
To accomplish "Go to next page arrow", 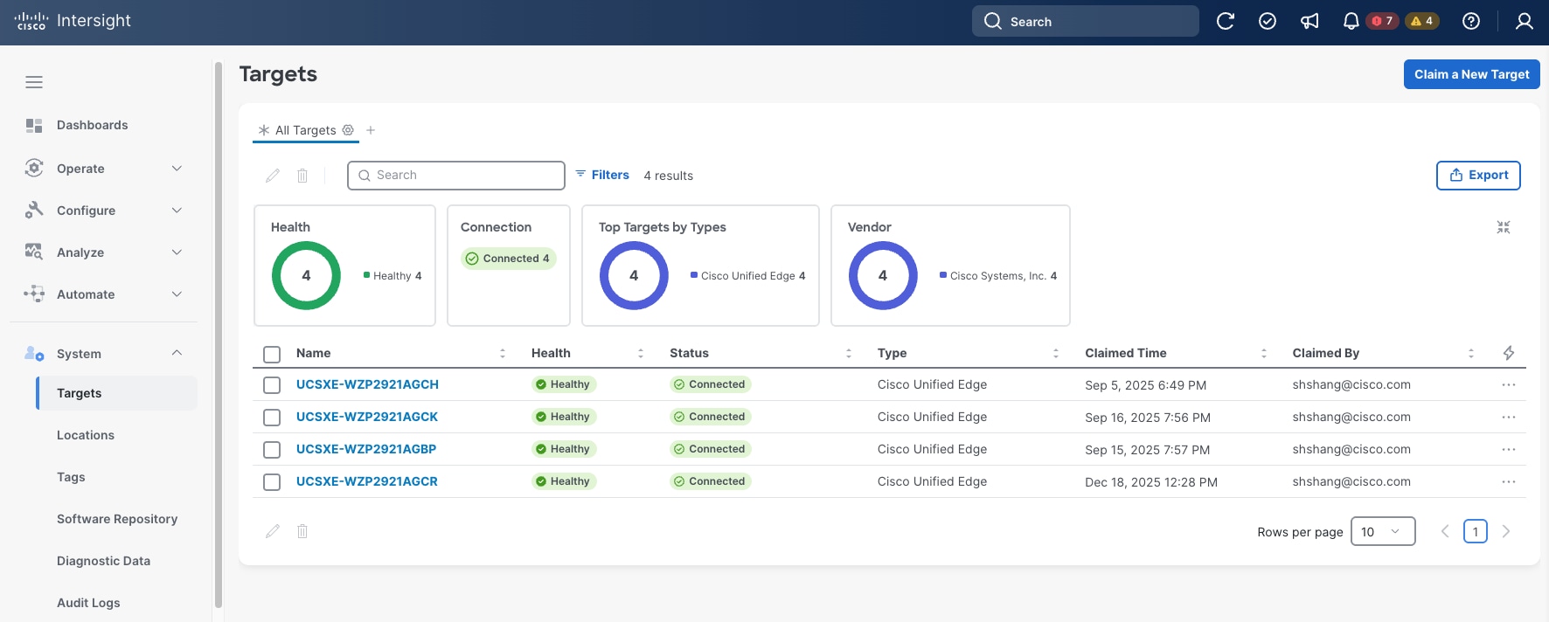I will pos(1506,531).
